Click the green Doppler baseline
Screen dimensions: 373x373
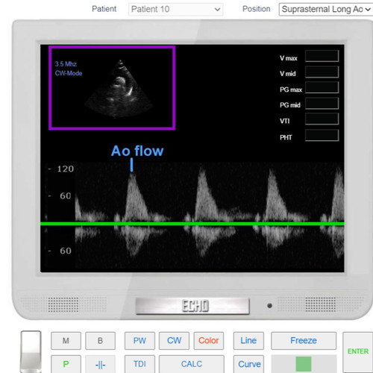click(192, 224)
